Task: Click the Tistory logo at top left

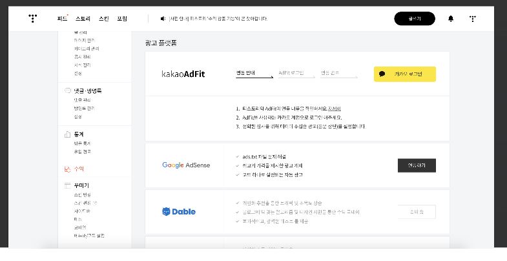Action: 33,18
